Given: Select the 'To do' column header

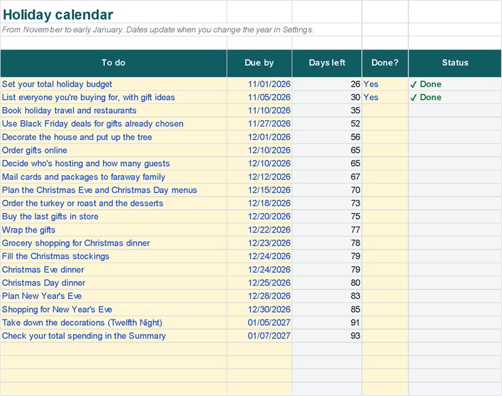Looking at the screenshot, I should pos(114,63).
